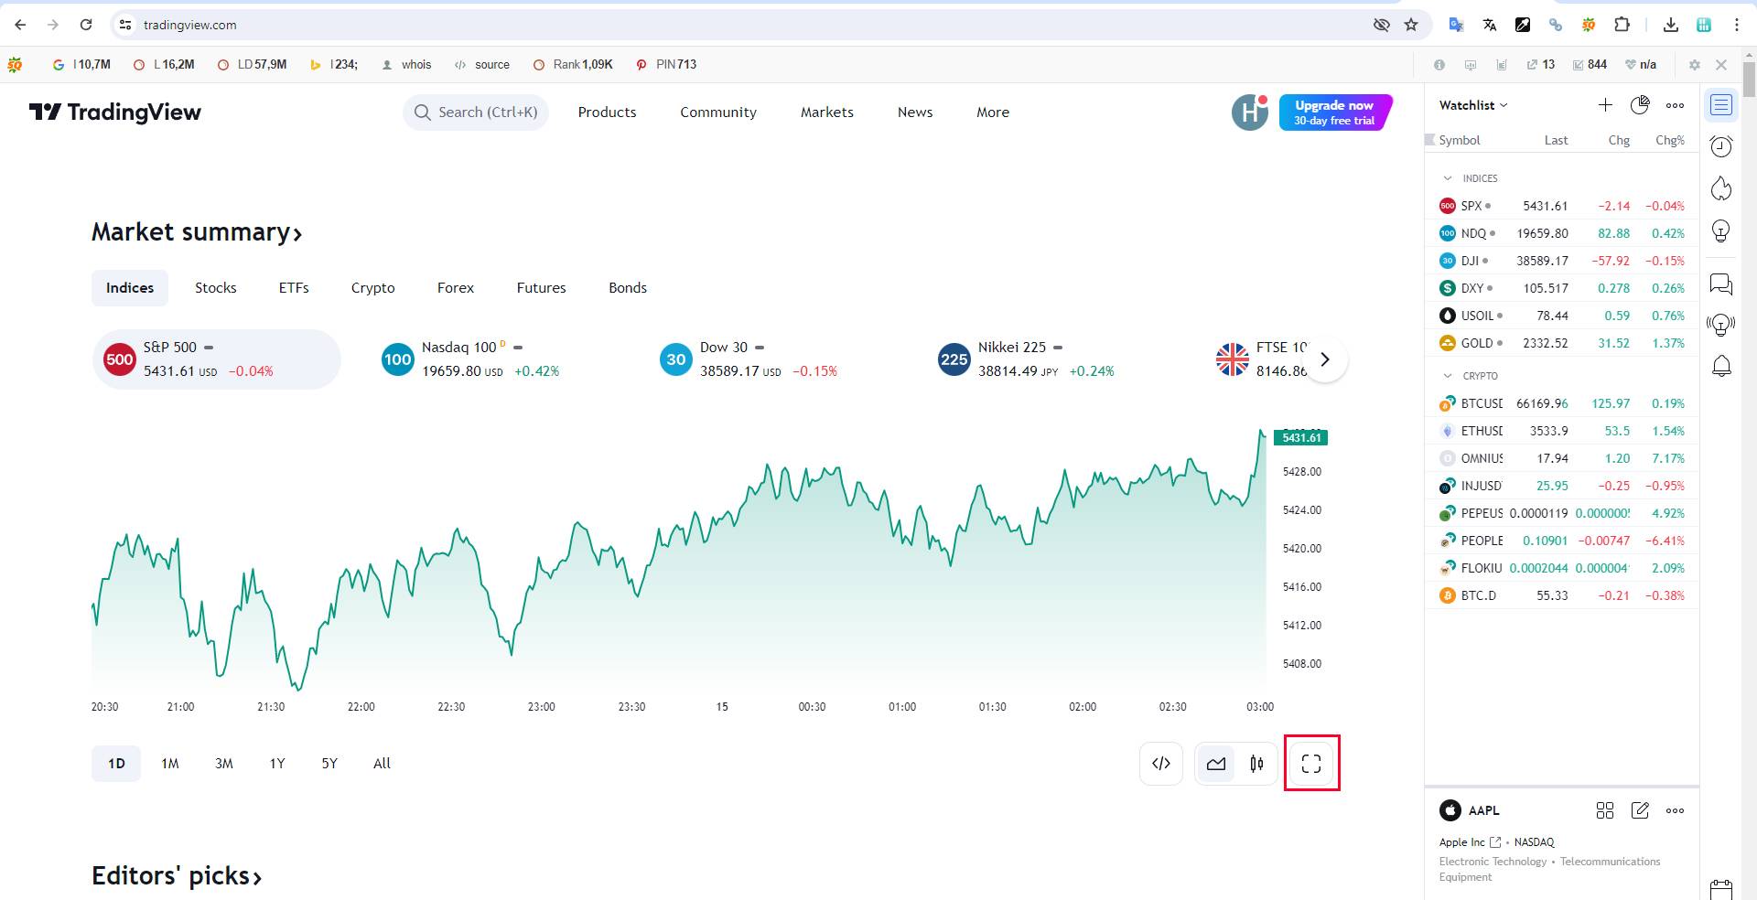The image size is (1757, 900).
Task: Switch chart to area style
Action: pyautogui.click(x=1216, y=764)
